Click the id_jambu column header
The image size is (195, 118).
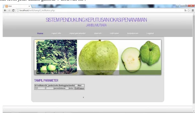pos(49,86)
